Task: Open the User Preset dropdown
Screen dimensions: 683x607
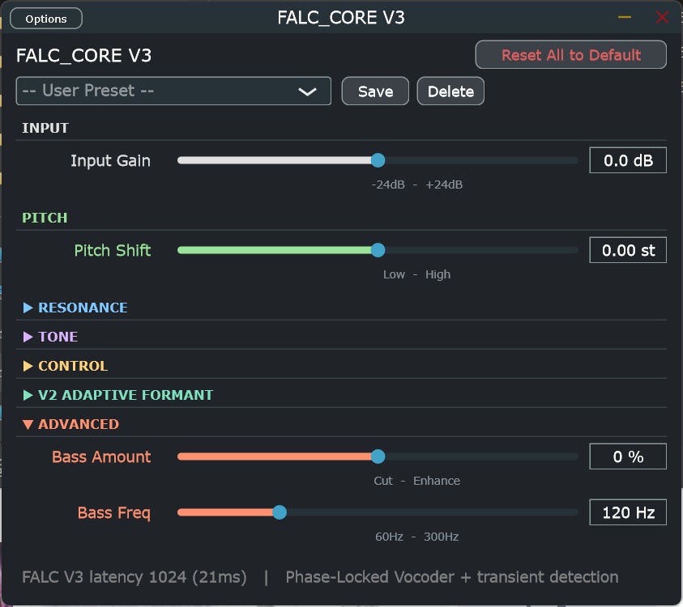Action: pyautogui.click(x=173, y=91)
